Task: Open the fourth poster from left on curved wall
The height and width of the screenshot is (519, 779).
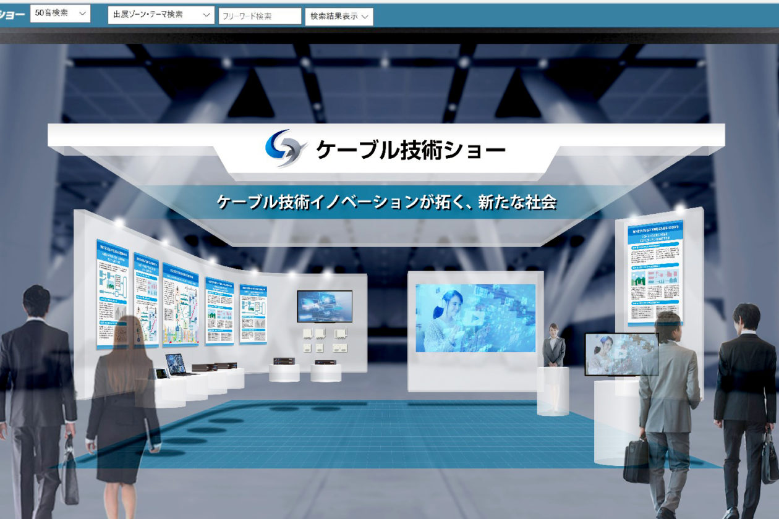Action: (x=219, y=310)
